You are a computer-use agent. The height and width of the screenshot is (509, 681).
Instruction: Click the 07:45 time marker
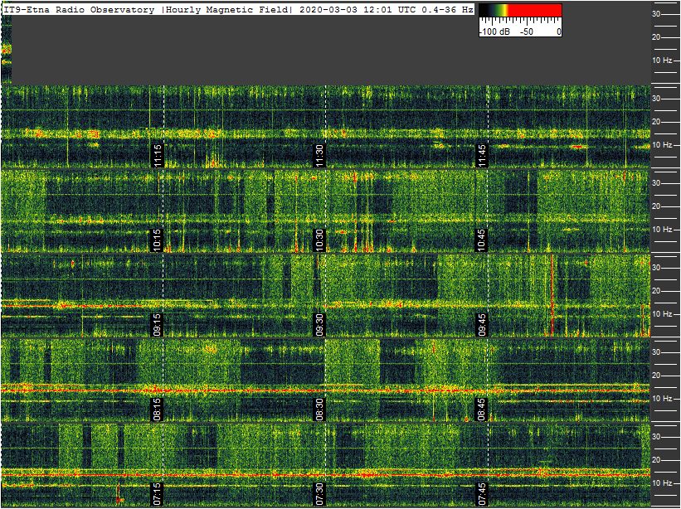click(x=481, y=493)
